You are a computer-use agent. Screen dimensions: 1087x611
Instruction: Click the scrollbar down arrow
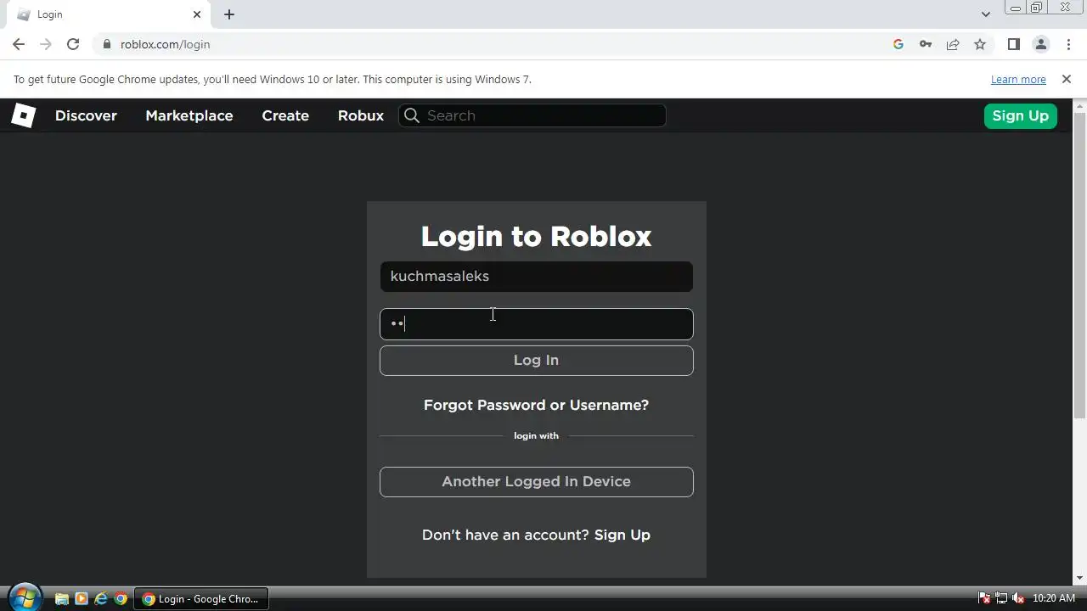1079,579
